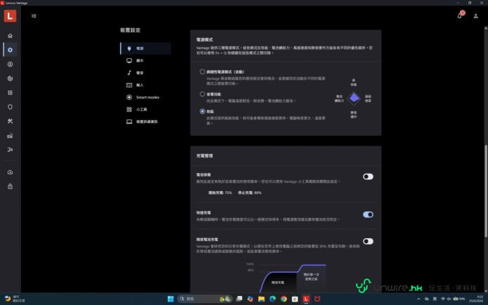Open the speedometer icon in sidebar

coord(10,172)
